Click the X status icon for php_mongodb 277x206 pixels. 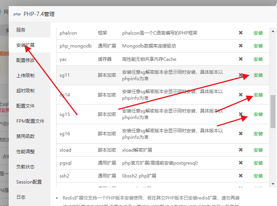[x=241, y=46]
